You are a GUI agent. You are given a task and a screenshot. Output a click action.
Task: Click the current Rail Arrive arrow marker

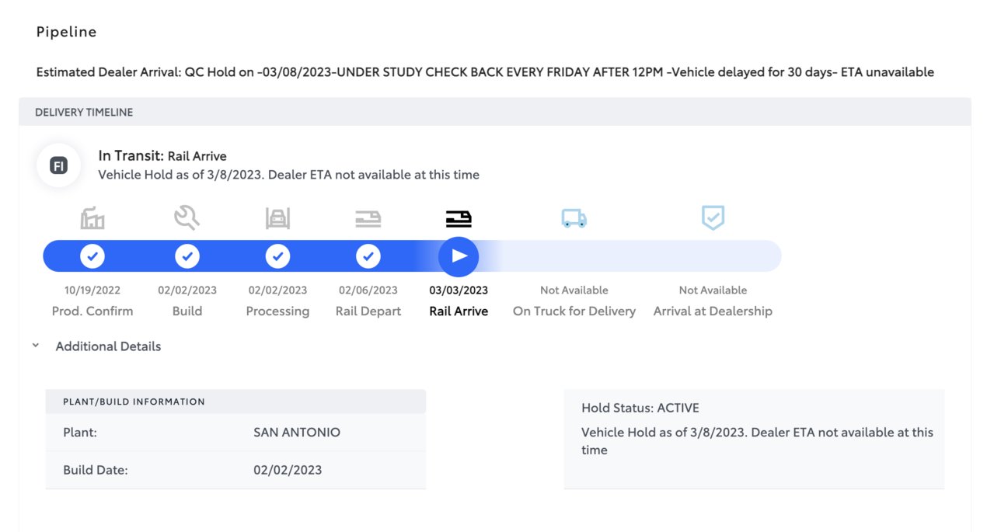tap(459, 256)
